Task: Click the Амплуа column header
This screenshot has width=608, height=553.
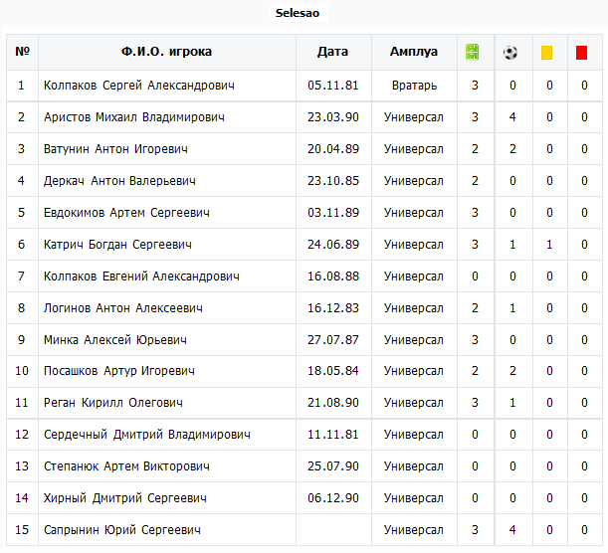Action: [414, 52]
